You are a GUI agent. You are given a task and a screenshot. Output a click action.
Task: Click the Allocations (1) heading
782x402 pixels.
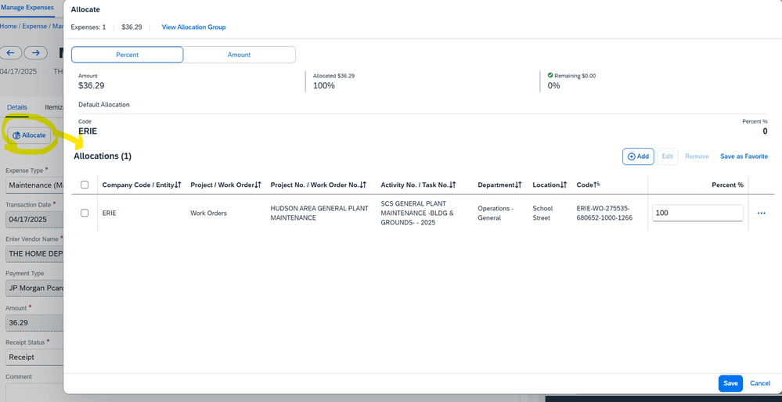(103, 156)
